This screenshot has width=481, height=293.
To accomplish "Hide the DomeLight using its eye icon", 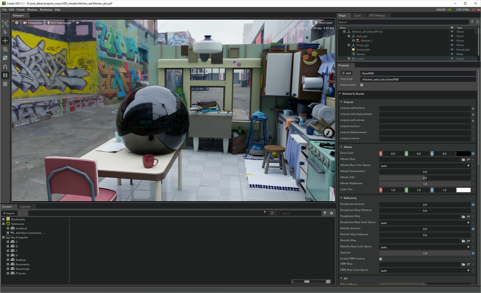I will click(452, 50).
